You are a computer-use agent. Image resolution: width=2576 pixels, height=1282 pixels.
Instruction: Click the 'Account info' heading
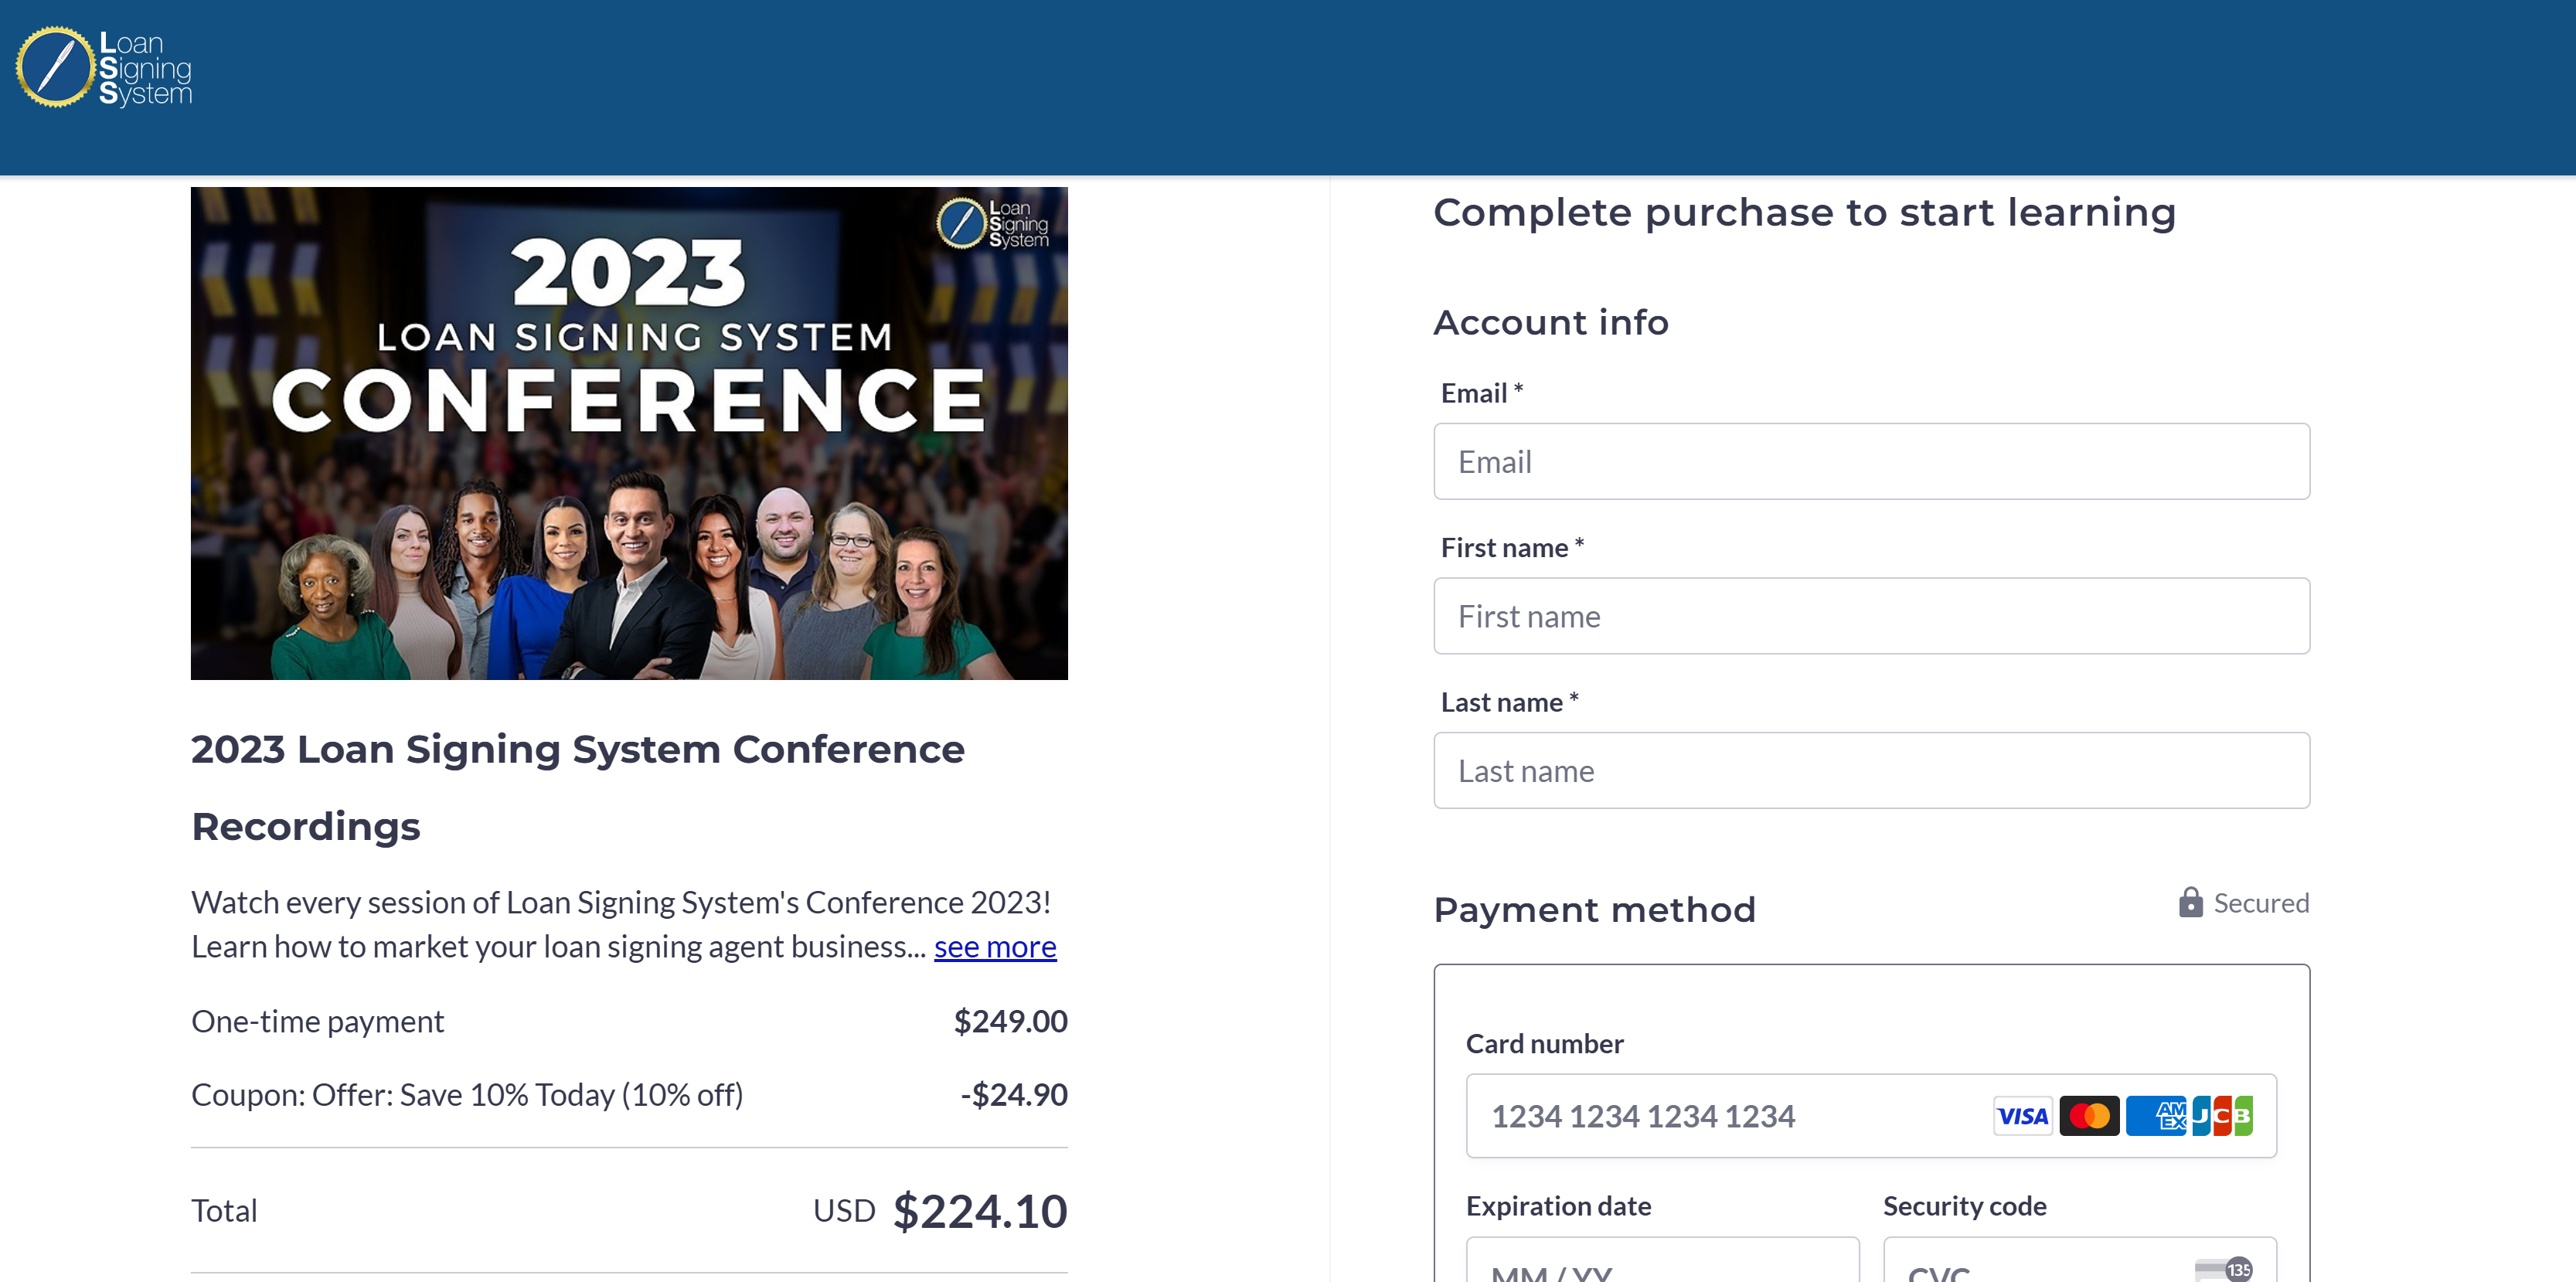point(1551,322)
